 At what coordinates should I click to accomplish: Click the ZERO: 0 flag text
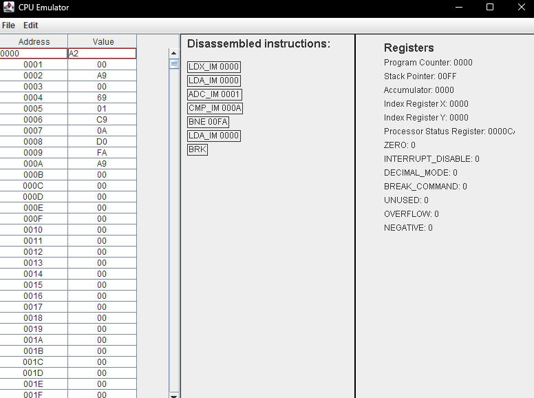click(x=400, y=145)
